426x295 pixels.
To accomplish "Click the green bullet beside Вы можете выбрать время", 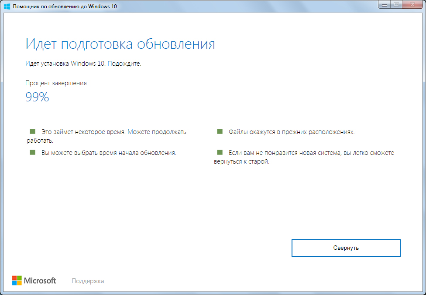I will click(33, 152).
